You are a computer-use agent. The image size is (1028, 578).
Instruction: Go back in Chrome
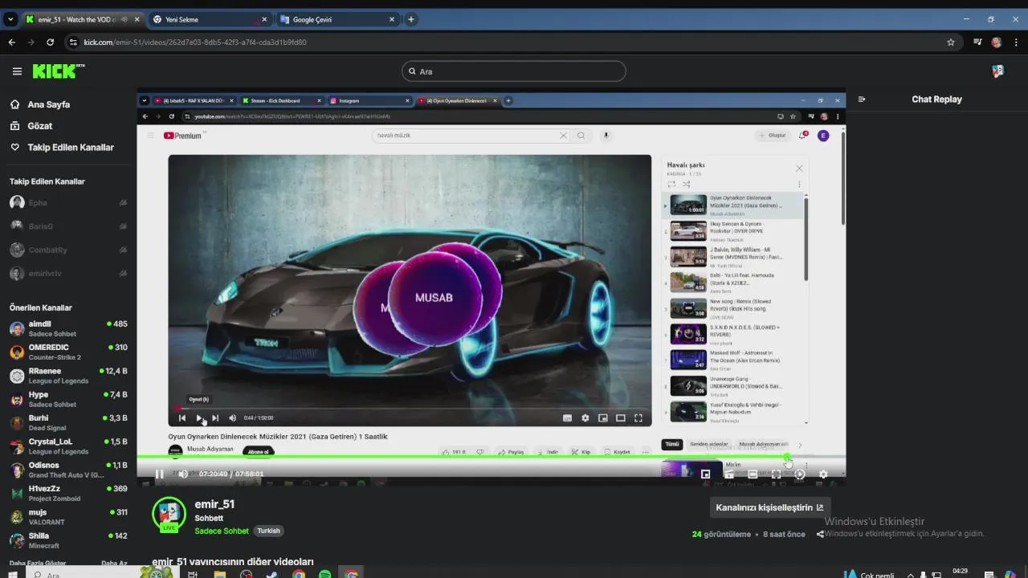[x=11, y=42]
